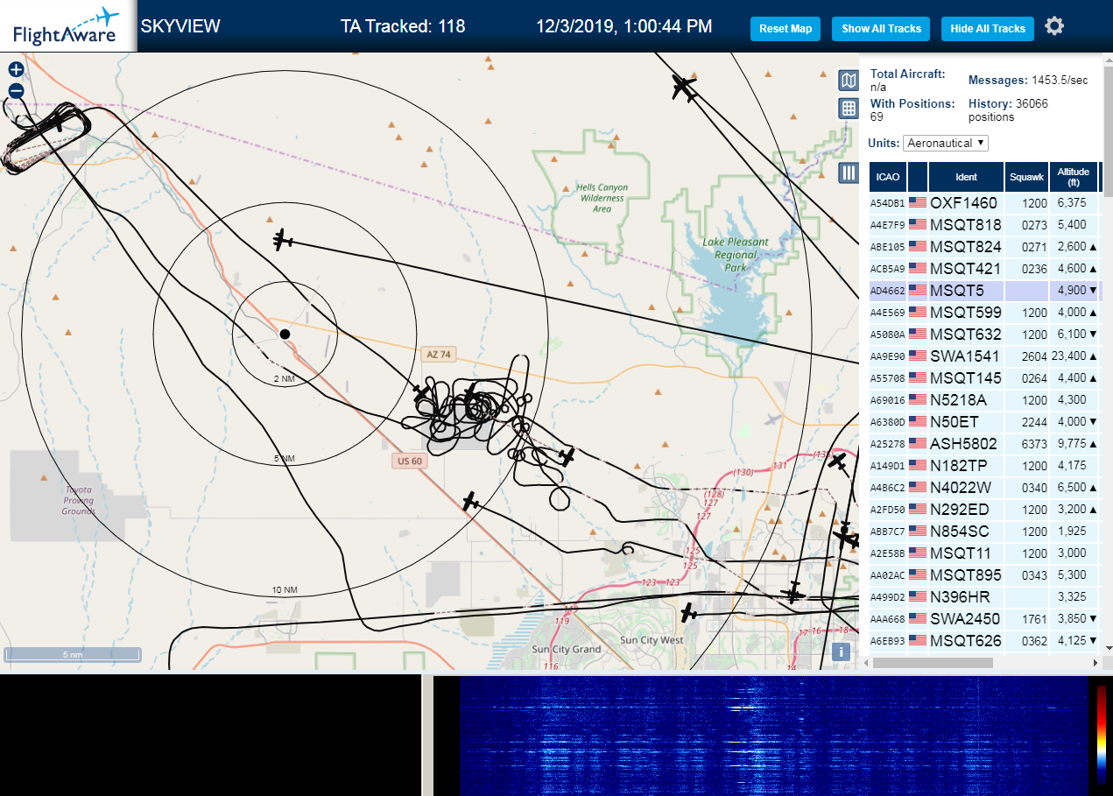Sort table by Squawk column header

(1026, 177)
